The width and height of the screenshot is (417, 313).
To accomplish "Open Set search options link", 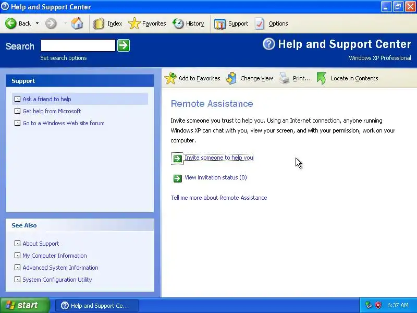I will pos(64,58).
